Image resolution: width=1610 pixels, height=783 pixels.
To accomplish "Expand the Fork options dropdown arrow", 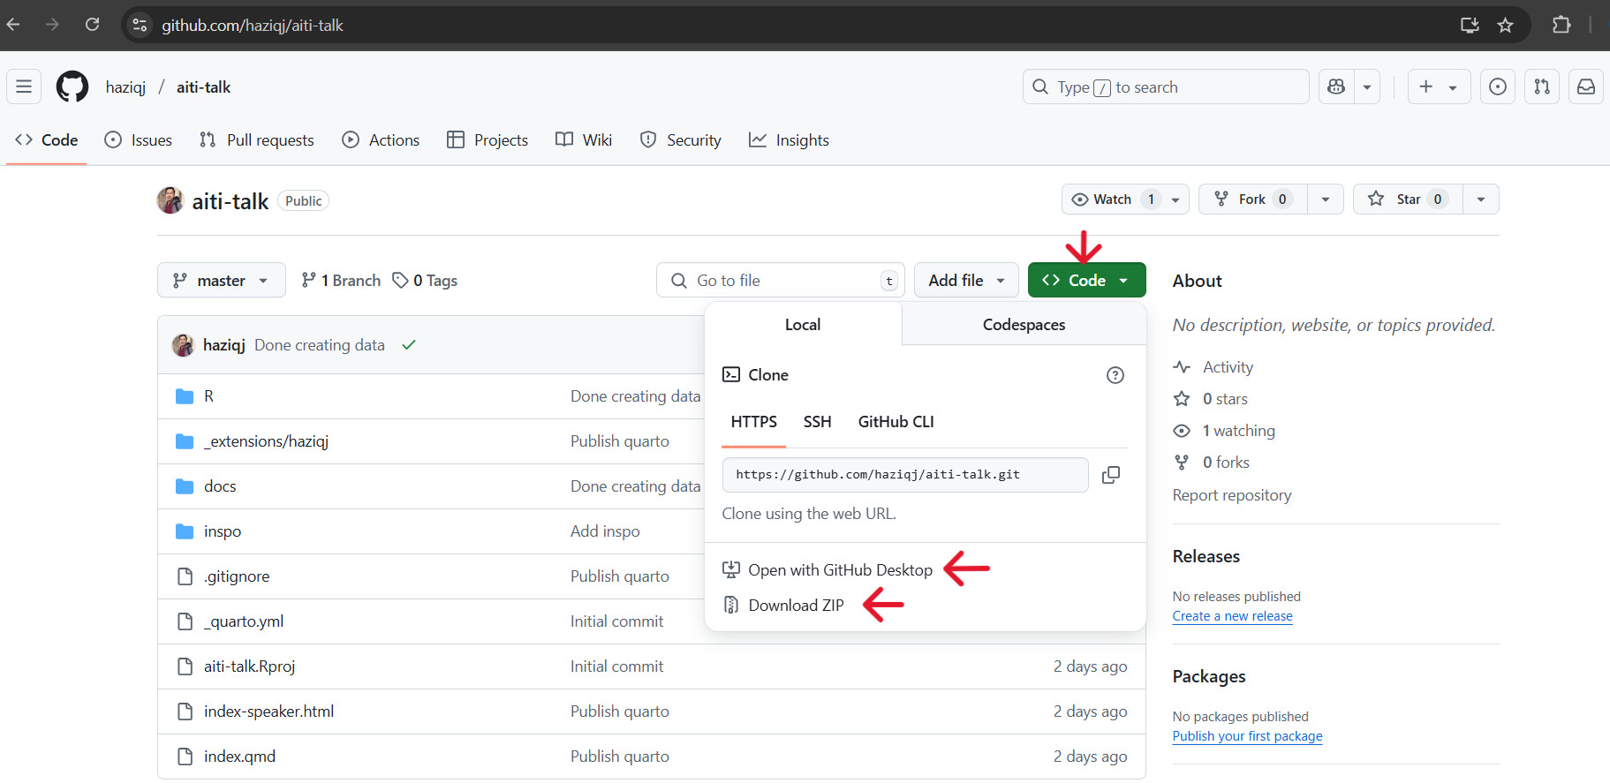I will (x=1326, y=200).
